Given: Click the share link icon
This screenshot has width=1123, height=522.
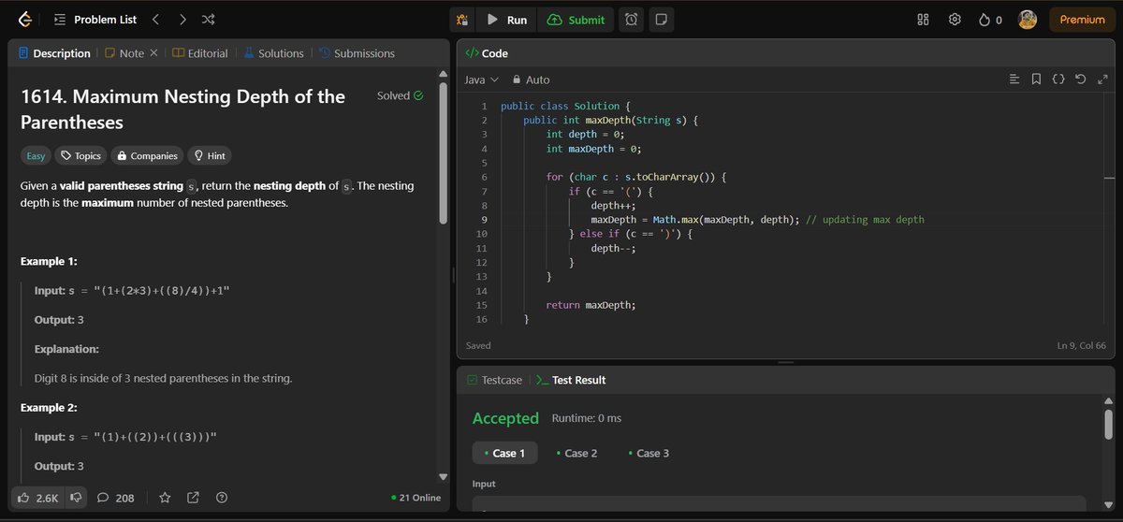Looking at the screenshot, I should point(193,498).
